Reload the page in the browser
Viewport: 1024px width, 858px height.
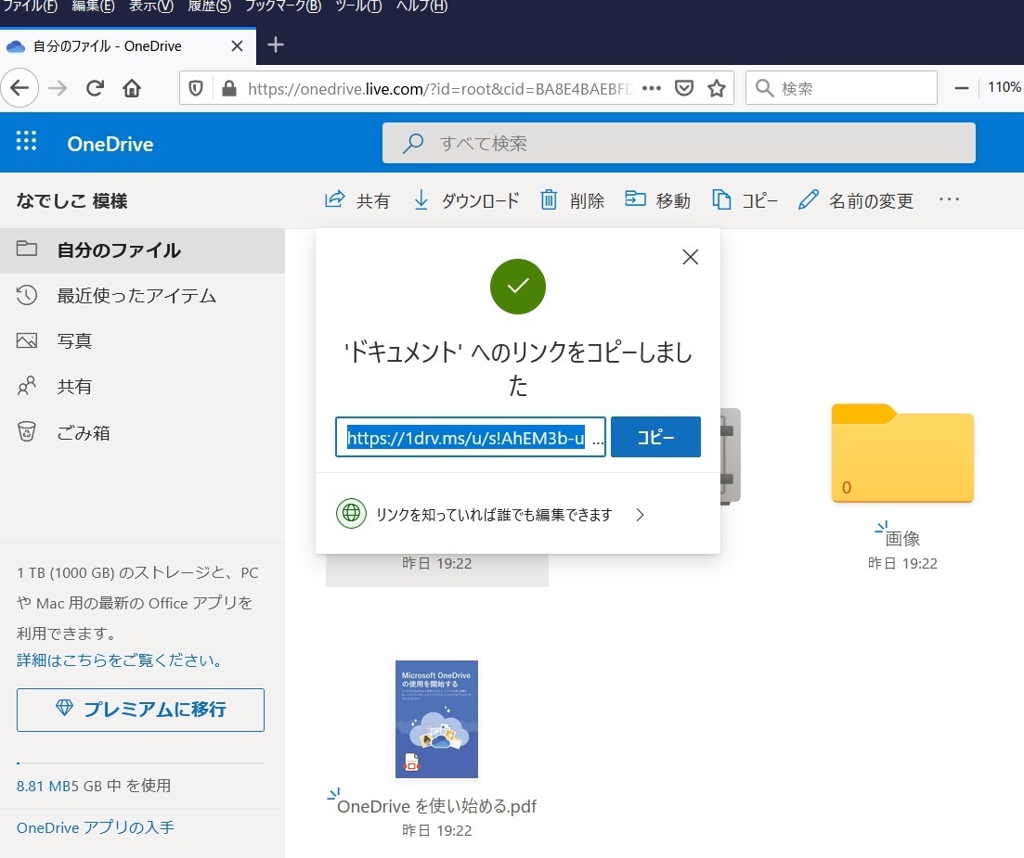95,88
